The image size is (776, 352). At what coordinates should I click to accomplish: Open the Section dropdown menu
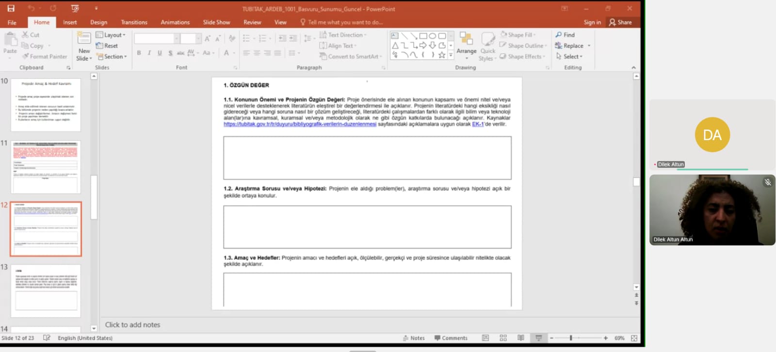pos(112,57)
